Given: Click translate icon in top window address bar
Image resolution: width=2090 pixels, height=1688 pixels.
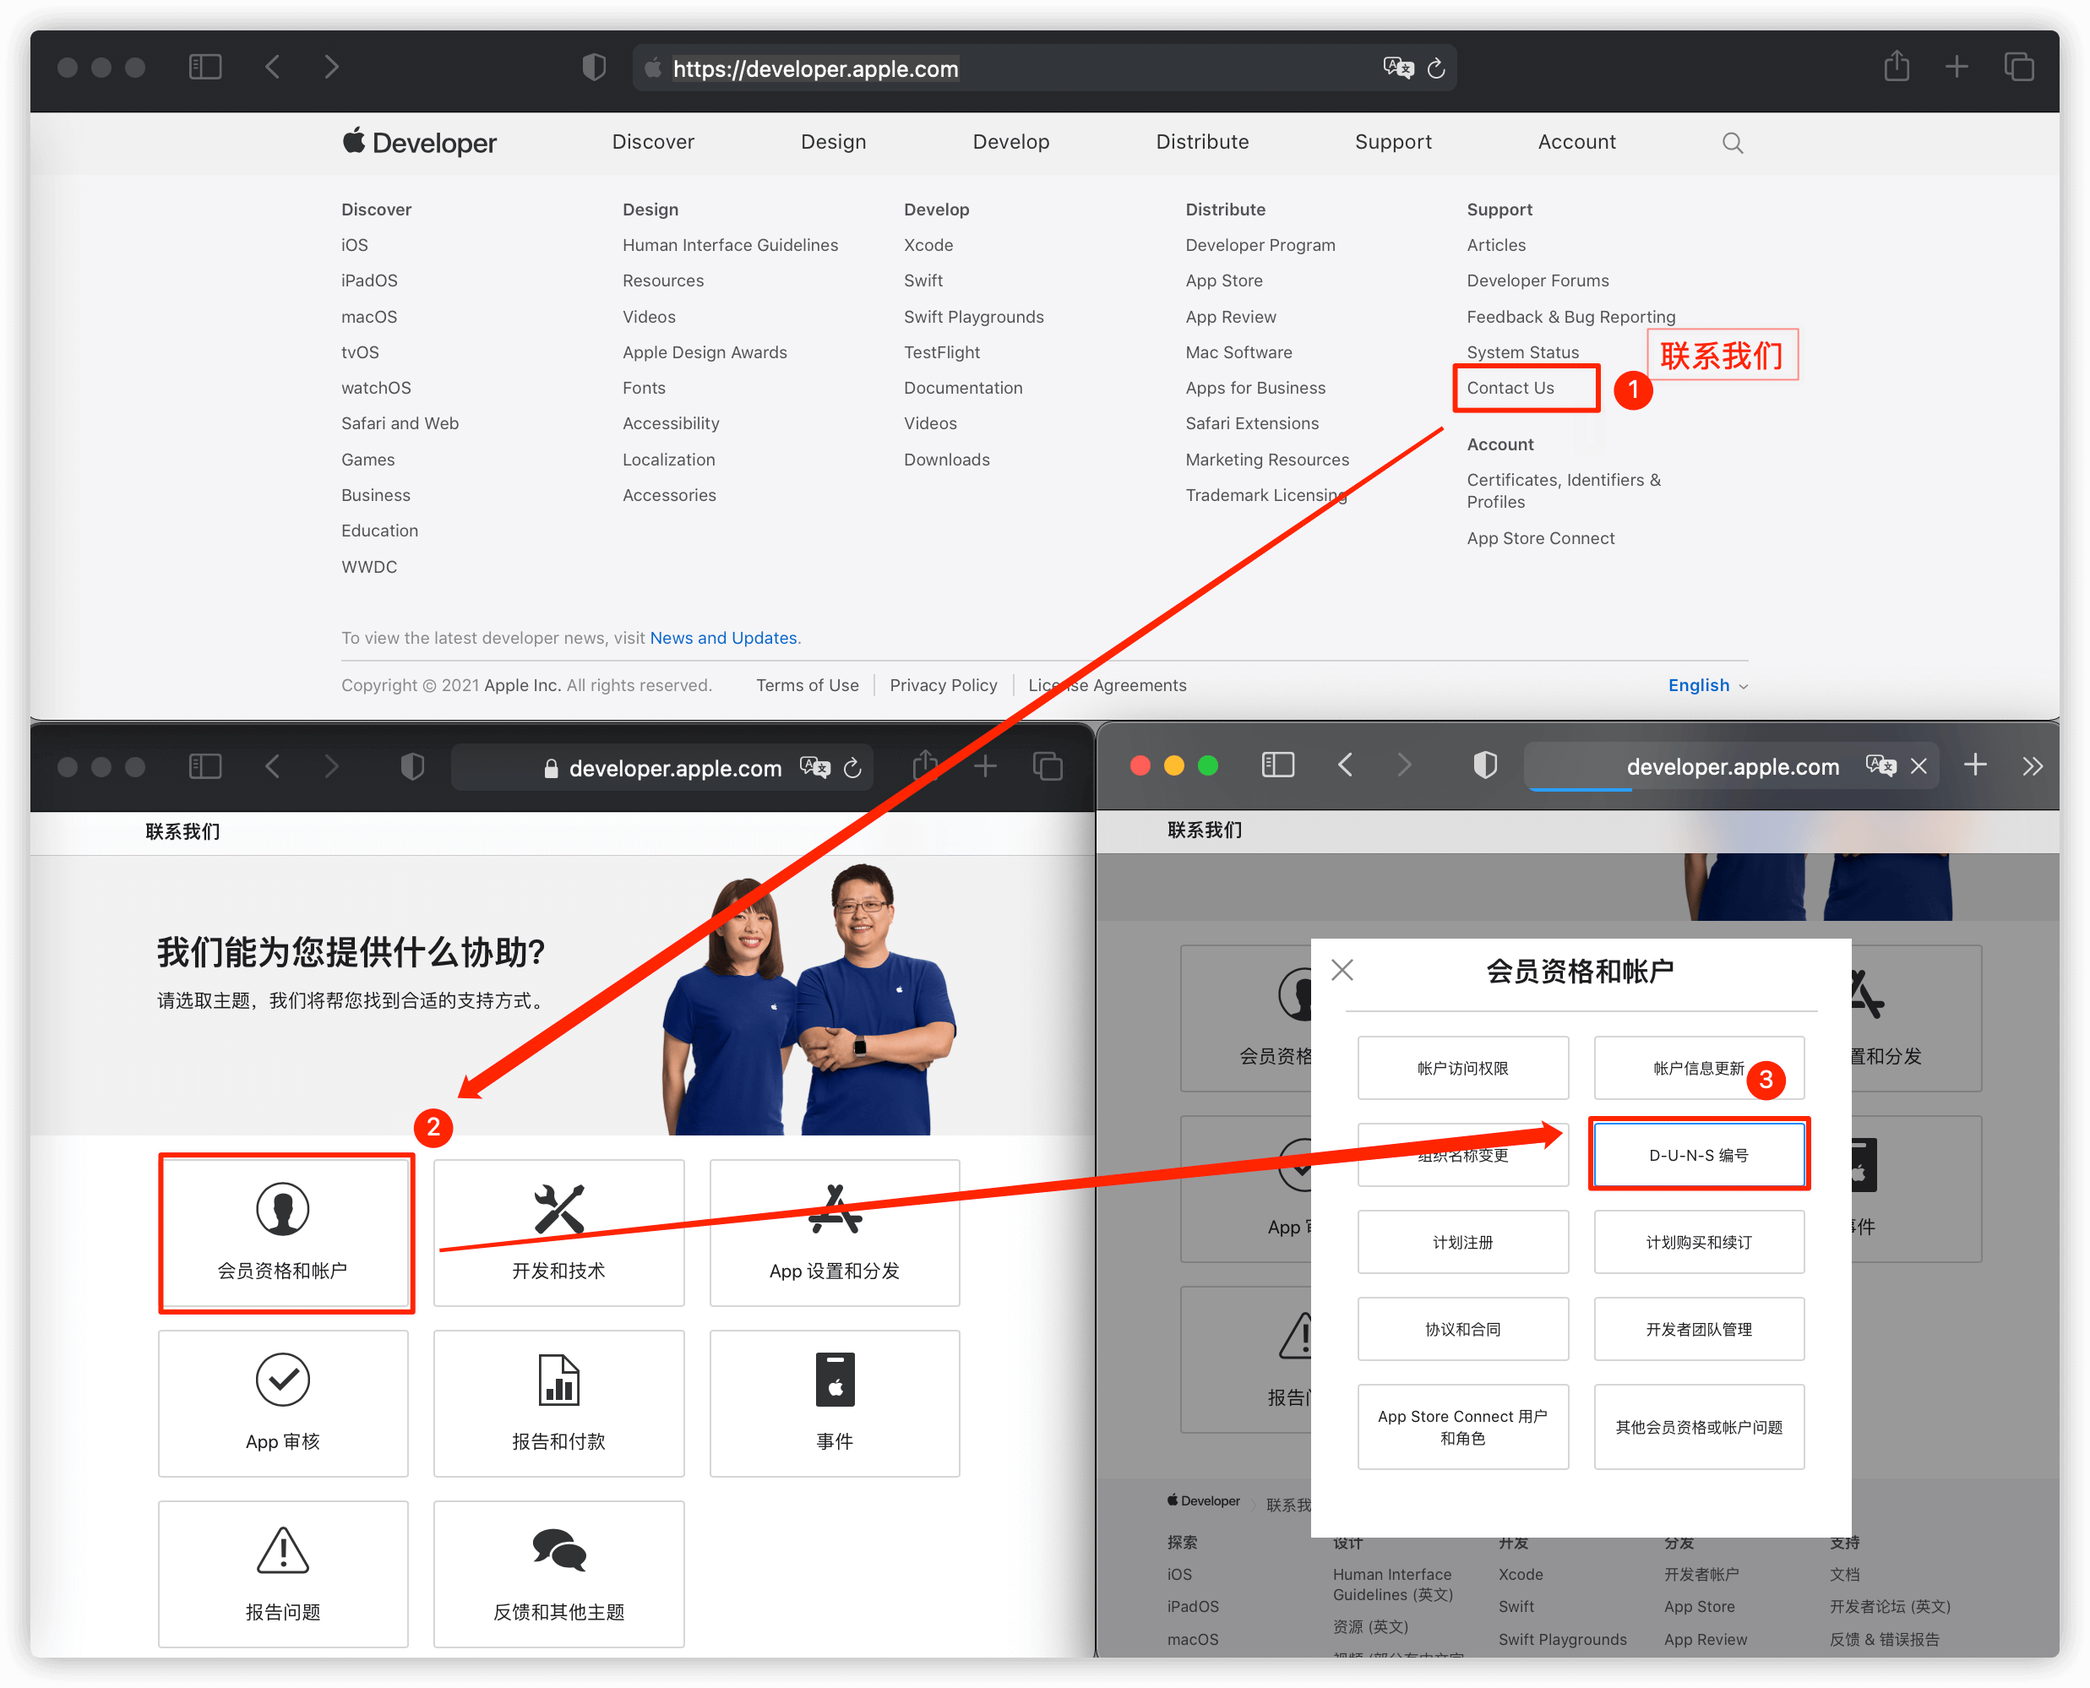Looking at the screenshot, I should (1397, 68).
